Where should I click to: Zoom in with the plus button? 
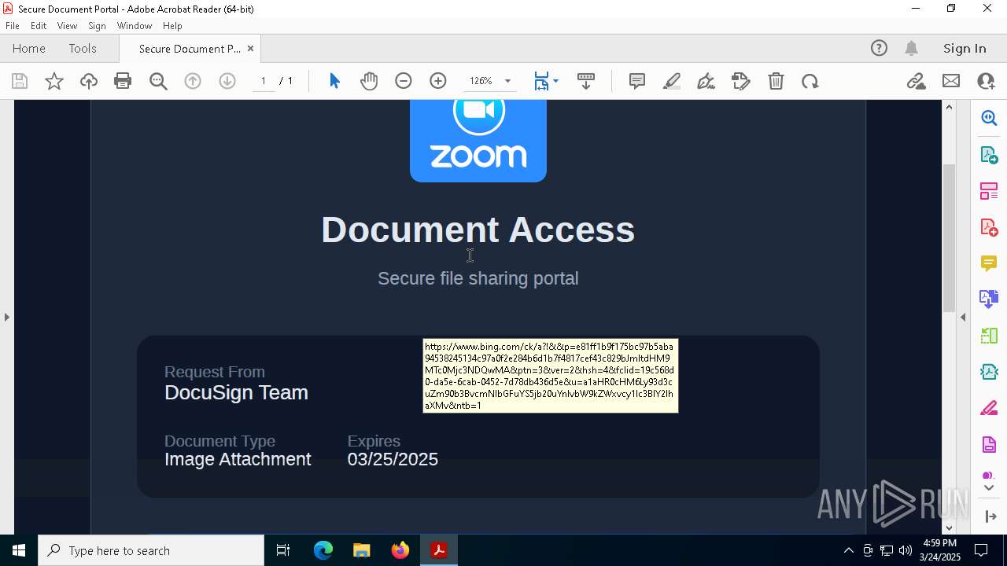[x=438, y=81]
